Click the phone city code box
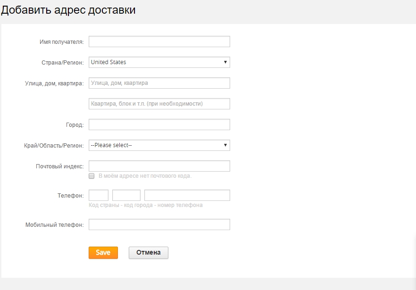The width and height of the screenshot is (416, 290). coord(126,195)
